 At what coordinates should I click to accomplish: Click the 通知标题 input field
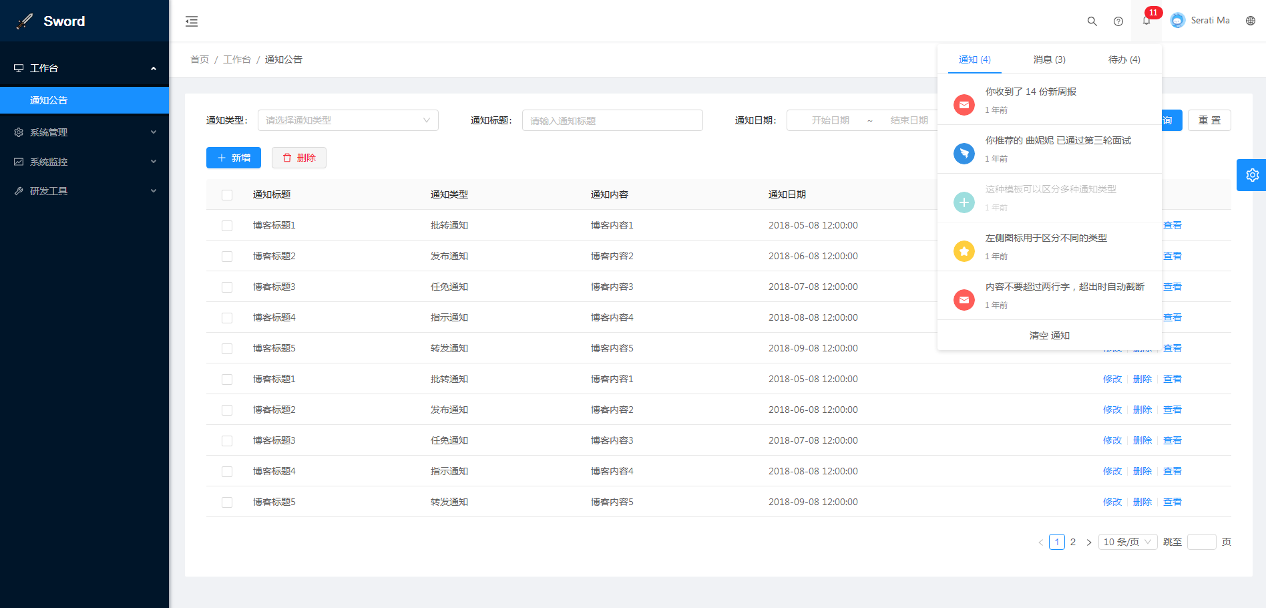(612, 120)
